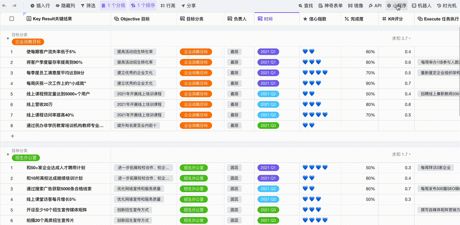Select the cell 每周庆祝一次工作上的“小成就”

click(x=66, y=83)
